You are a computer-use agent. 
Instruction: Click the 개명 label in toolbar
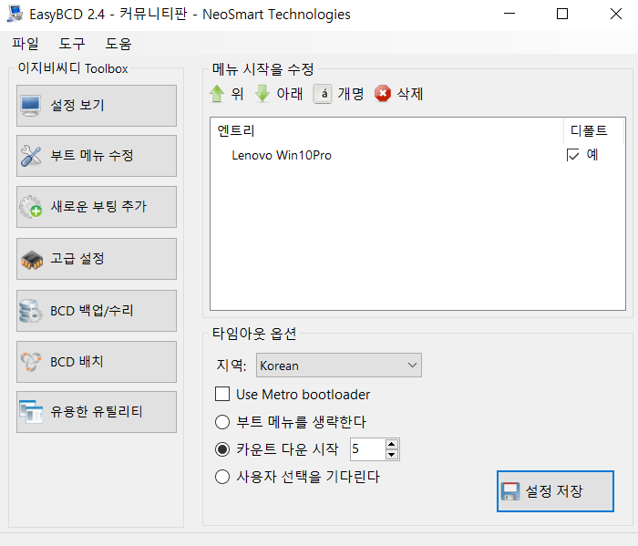coord(351,94)
